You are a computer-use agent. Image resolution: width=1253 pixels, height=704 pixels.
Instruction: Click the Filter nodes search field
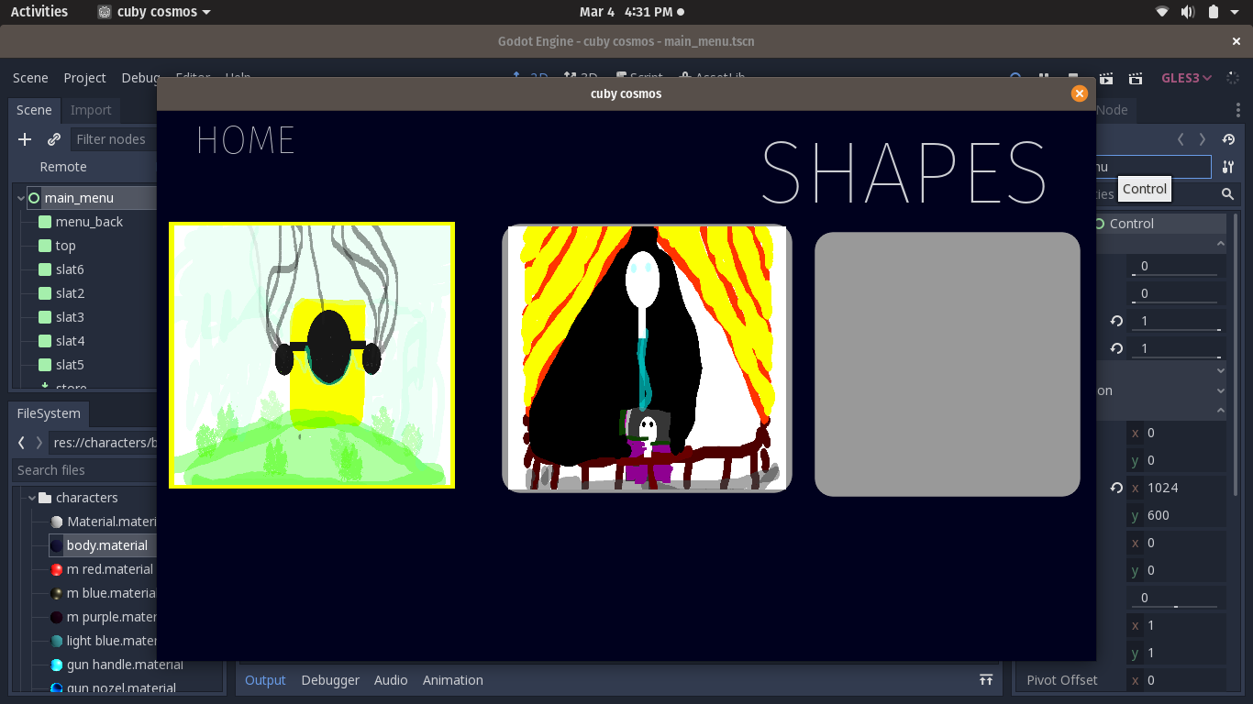point(114,139)
